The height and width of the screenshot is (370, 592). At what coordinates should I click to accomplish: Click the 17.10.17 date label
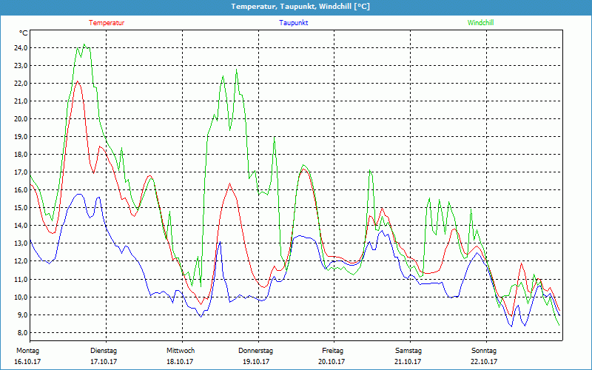[x=104, y=362]
